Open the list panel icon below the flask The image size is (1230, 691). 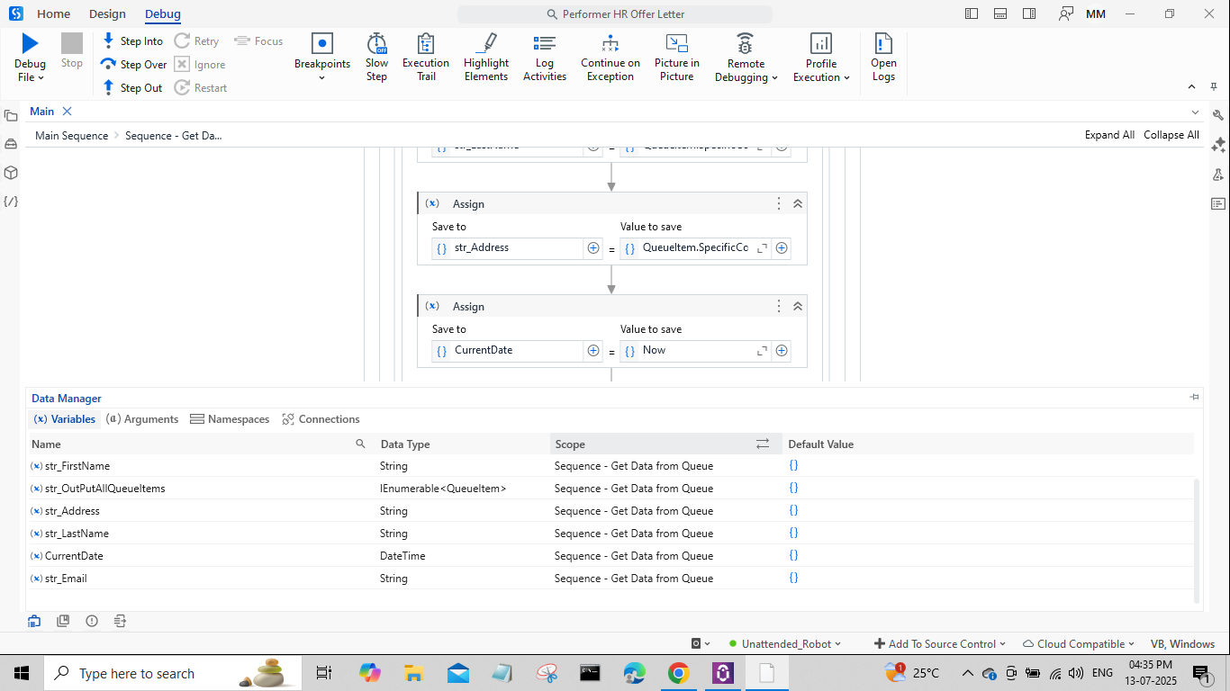pyautogui.click(x=1218, y=204)
